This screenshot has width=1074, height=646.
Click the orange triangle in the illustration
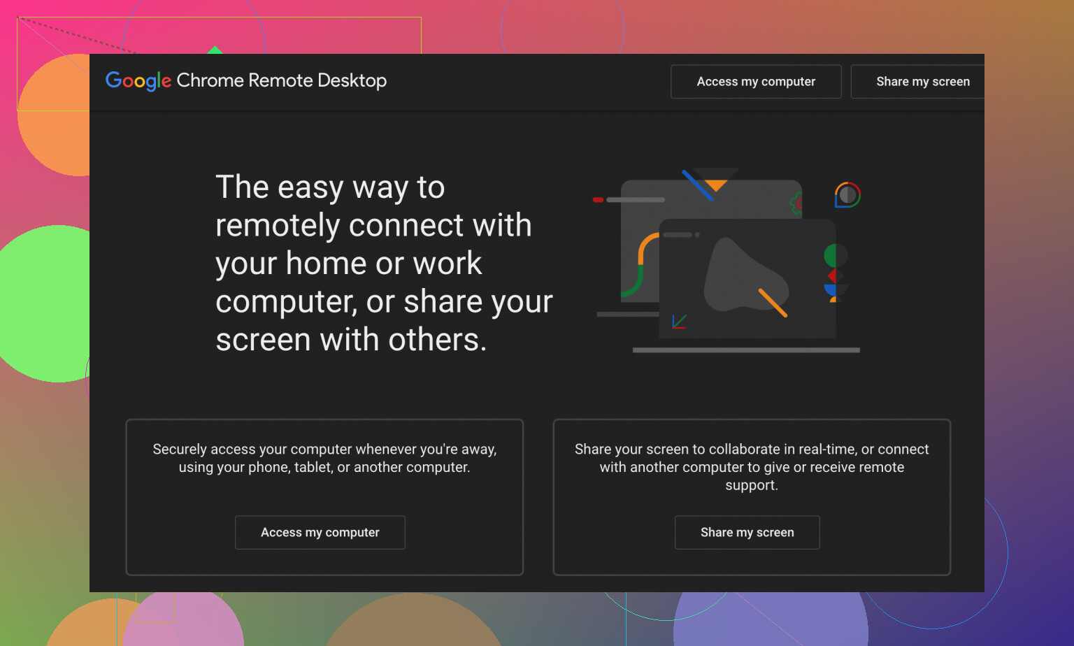pos(716,185)
